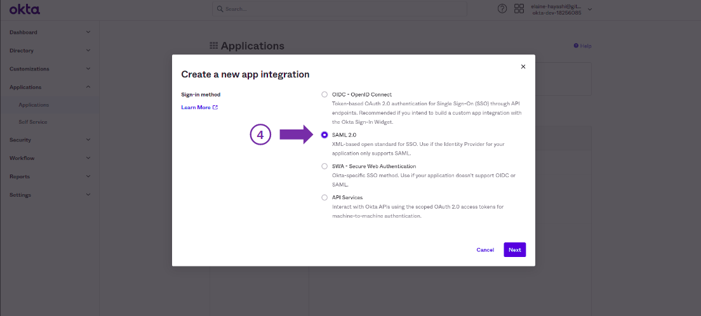Click the Applications heading grid icon
The image size is (701, 316).
click(x=214, y=46)
